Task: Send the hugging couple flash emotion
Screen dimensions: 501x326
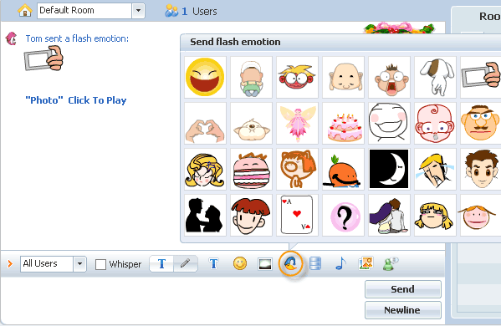Action: click(x=389, y=215)
